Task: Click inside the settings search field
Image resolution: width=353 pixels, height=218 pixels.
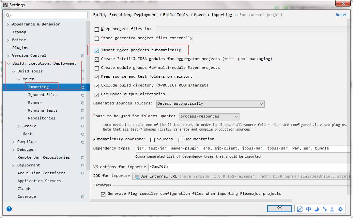Action: point(46,15)
